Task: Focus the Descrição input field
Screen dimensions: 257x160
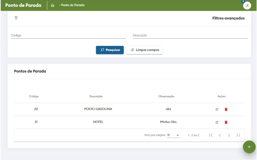Action: (x=190, y=36)
